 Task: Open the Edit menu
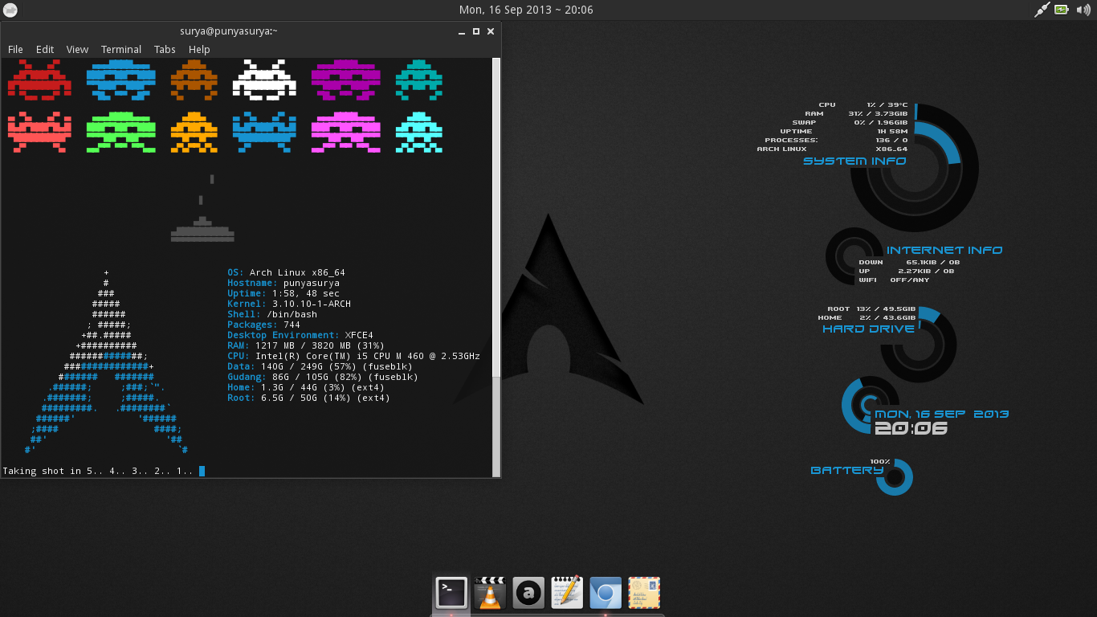tap(45, 49)
